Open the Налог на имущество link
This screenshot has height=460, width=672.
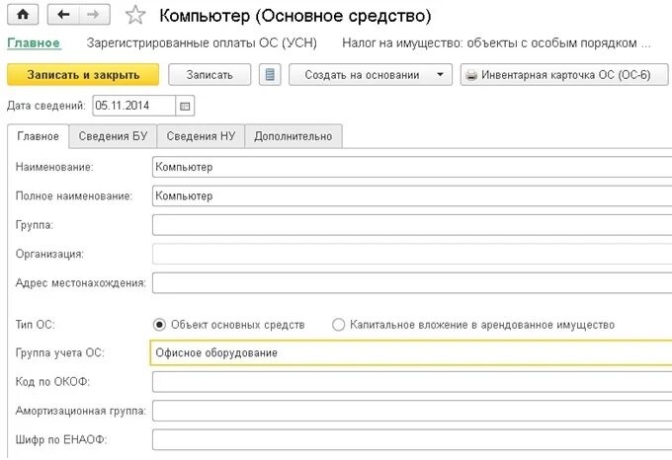[x=496, y=43]
